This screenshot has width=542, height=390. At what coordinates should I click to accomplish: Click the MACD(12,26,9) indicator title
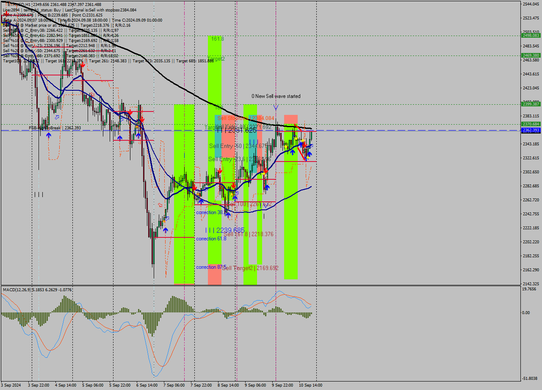[x=37, y=290]
